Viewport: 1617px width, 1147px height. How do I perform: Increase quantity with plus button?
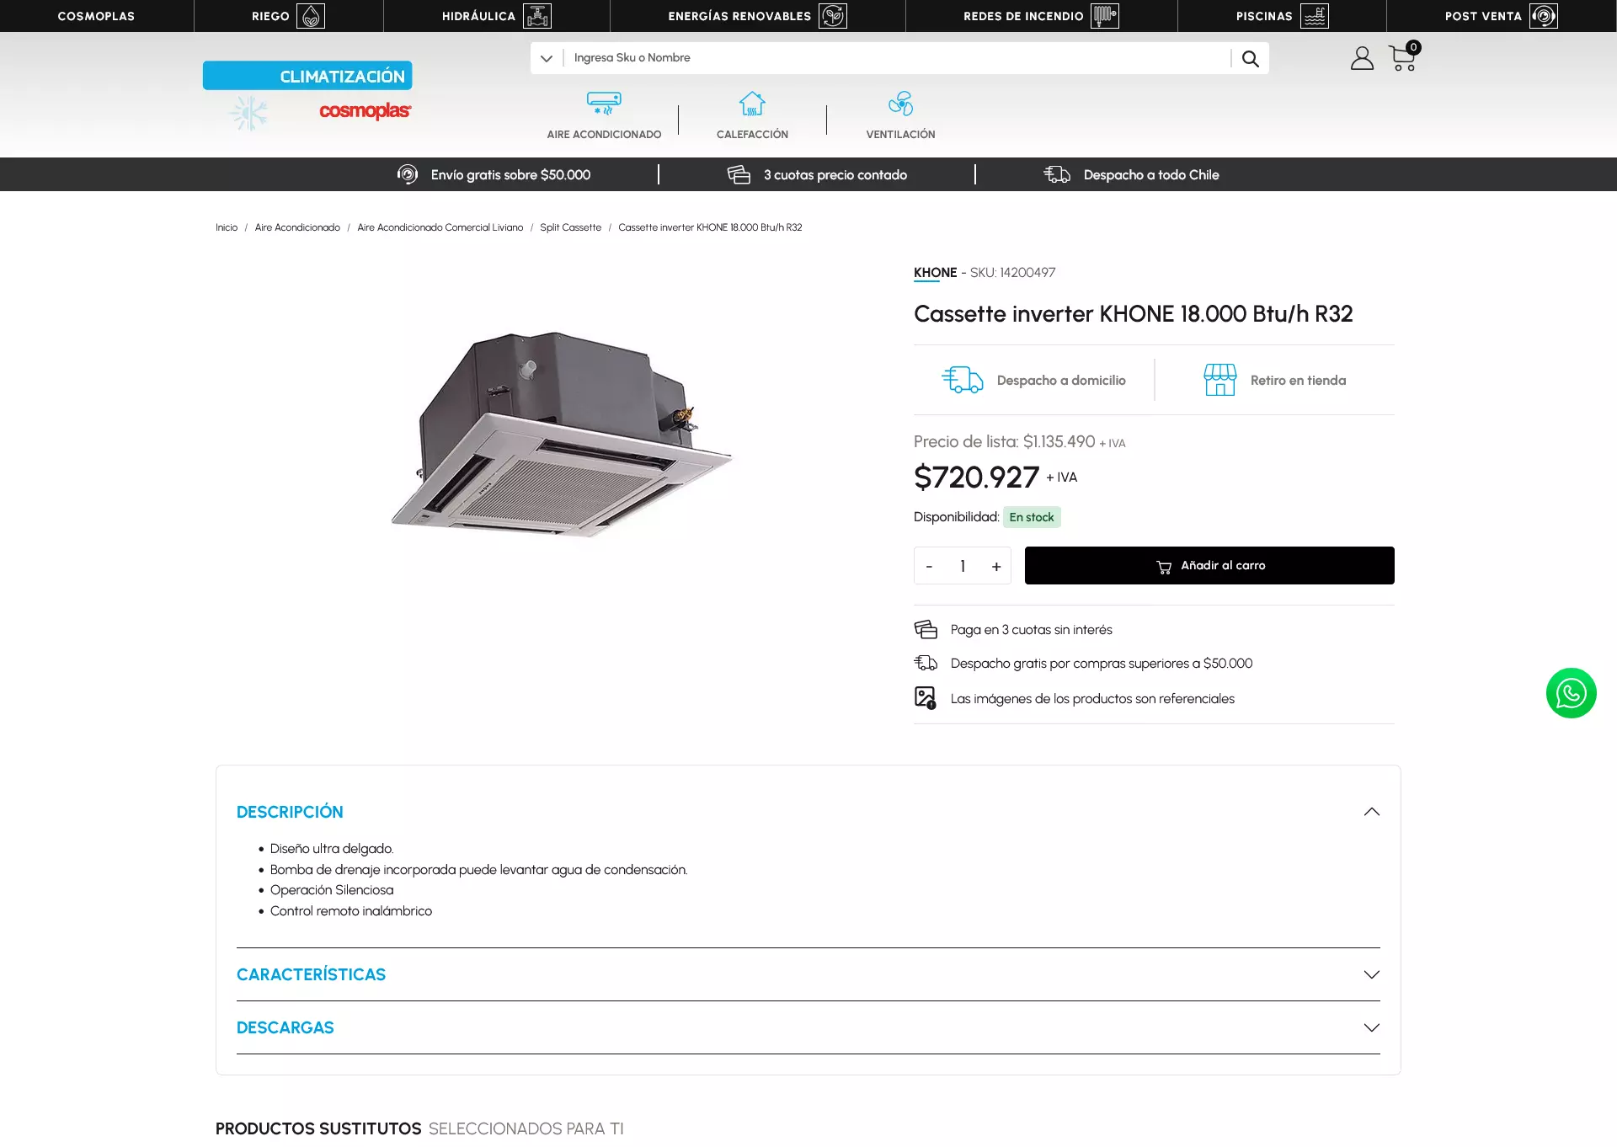[996, 566]
